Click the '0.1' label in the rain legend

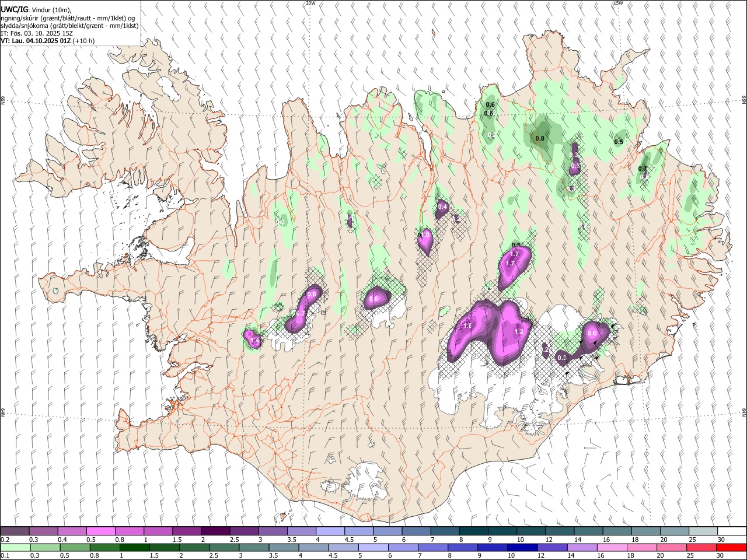tap(5, 556)
